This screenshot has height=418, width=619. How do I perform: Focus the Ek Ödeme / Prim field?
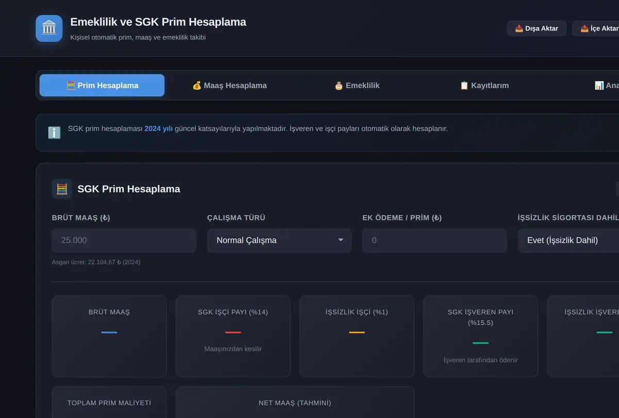[x=434, y=241]
